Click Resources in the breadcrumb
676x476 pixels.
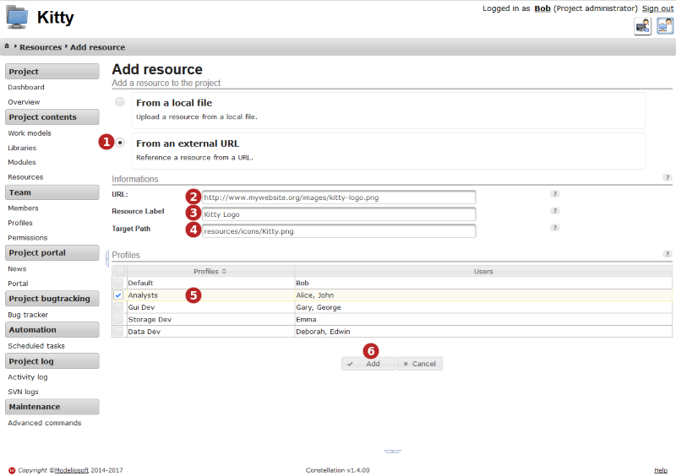[41, 47]
